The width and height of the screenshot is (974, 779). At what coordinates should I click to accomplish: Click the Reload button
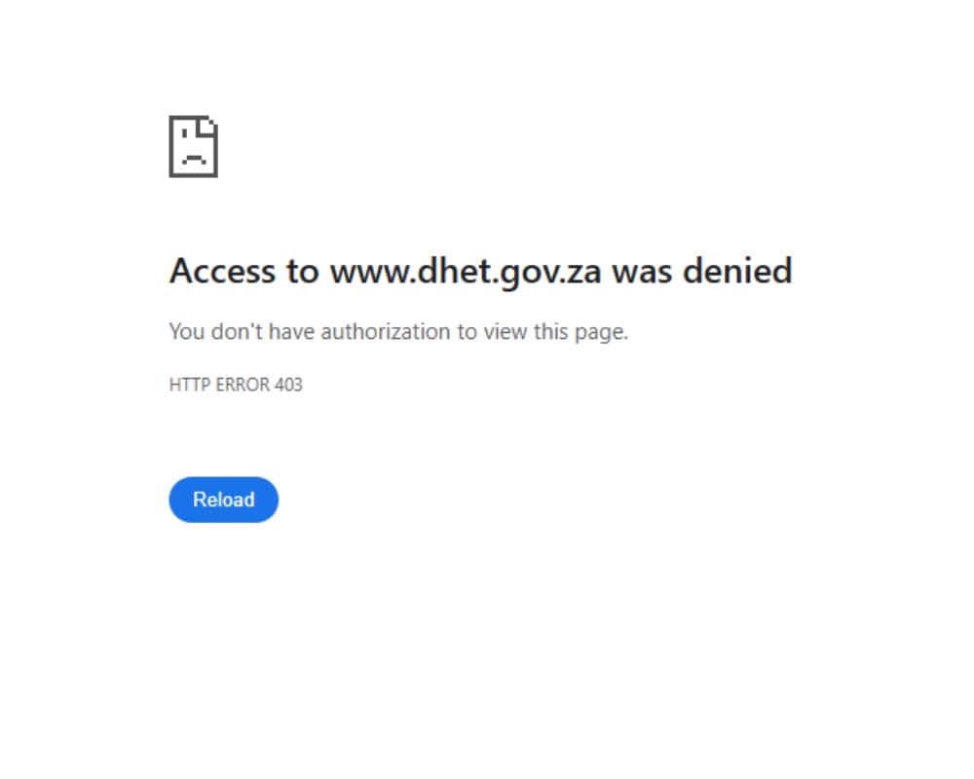224,500
